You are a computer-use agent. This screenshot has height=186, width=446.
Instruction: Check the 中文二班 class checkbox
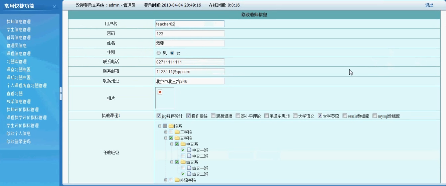(183, 156)
